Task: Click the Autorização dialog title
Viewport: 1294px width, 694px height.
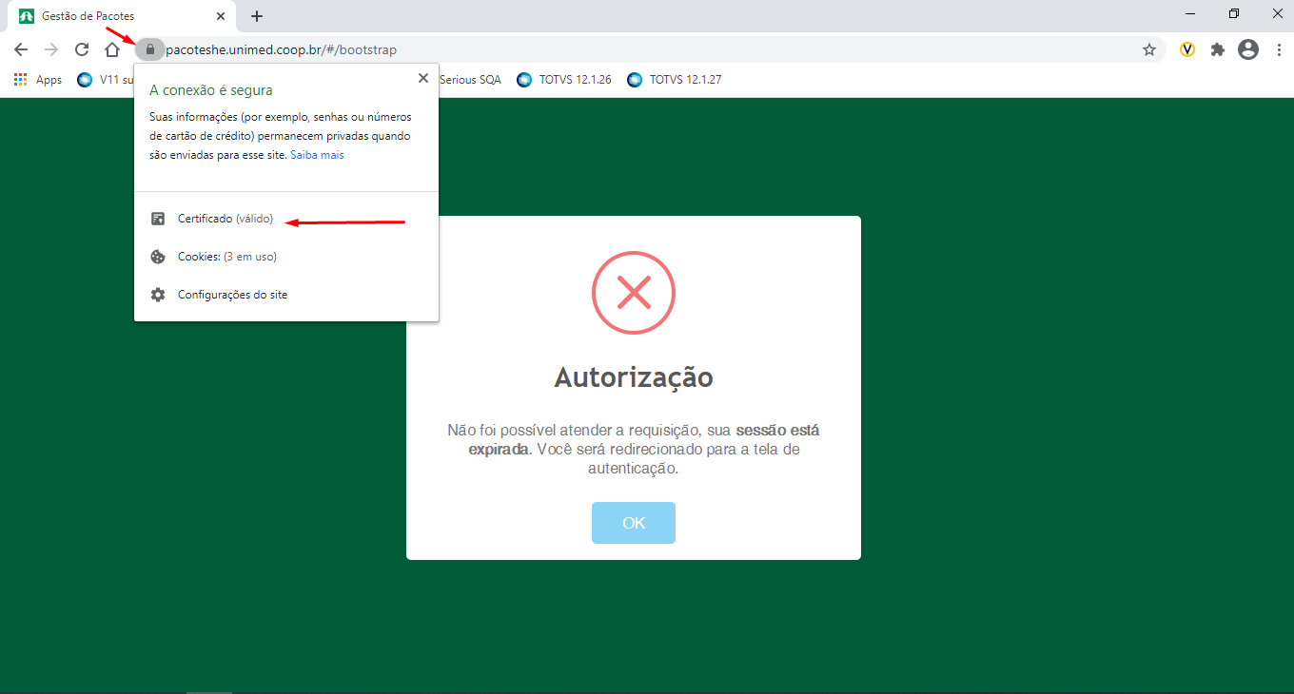Action: click(634, 377)
